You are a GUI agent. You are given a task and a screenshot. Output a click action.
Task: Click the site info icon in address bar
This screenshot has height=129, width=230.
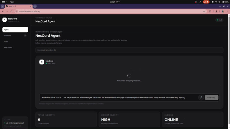[x=17, y=11]
